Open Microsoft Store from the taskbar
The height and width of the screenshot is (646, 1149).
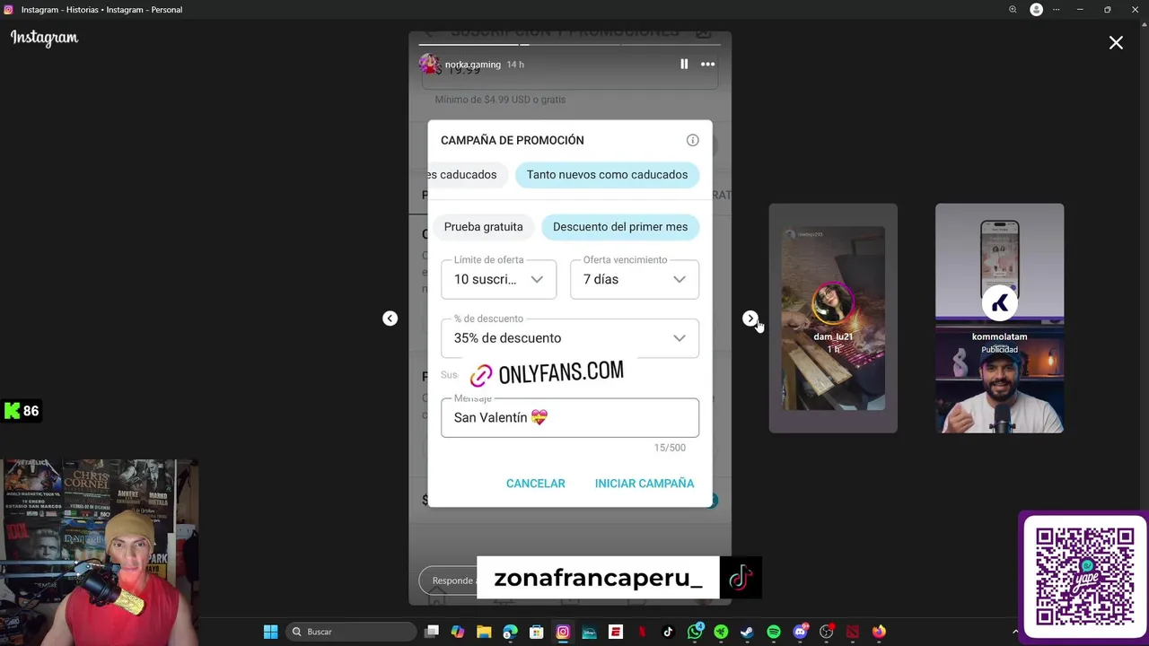pos(537,632)
